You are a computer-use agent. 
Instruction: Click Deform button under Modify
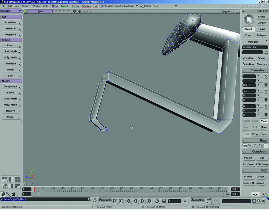click(x=11, y=111)
